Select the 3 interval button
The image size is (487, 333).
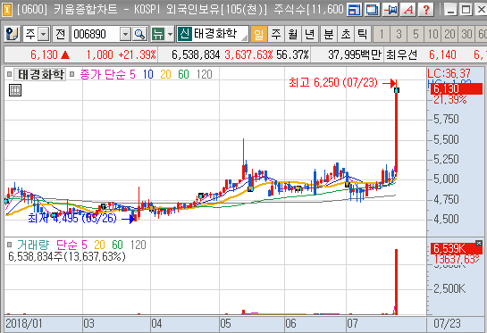tap(399, 34)
